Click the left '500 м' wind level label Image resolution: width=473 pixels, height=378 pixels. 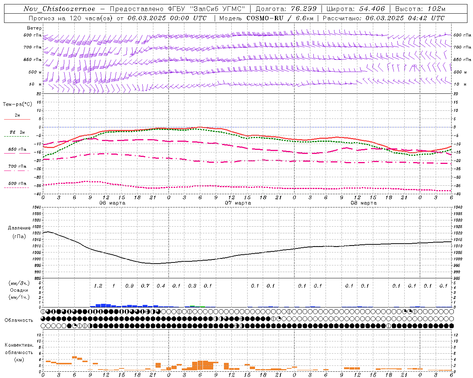click(x=35, y=72)
